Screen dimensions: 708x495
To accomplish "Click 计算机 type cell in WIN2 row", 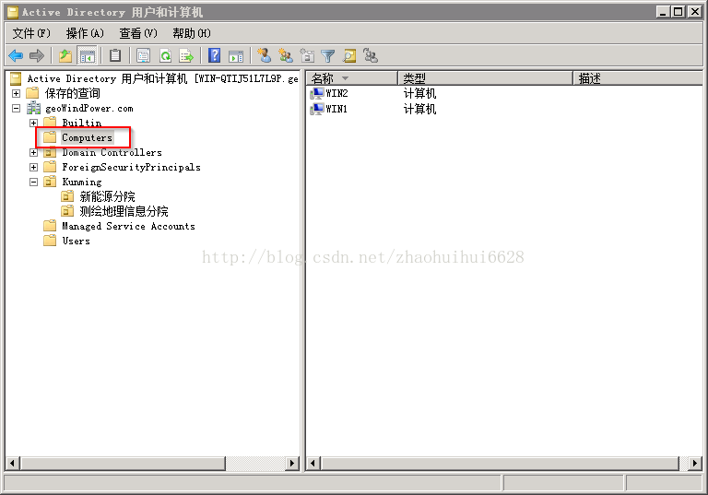I will [x=420, y=93].
